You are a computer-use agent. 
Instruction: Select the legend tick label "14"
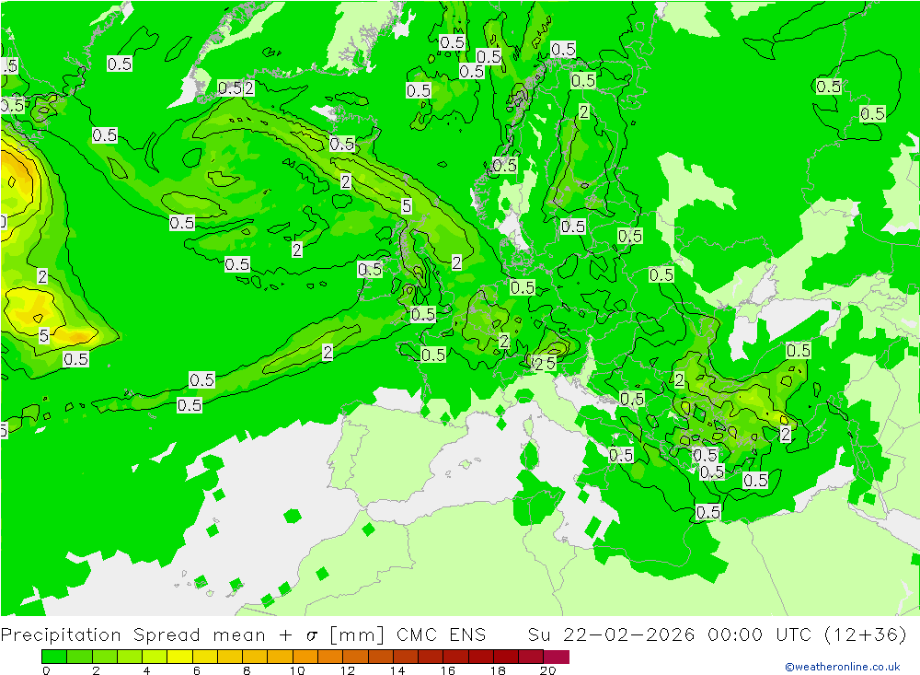click(x=397, y=670)
